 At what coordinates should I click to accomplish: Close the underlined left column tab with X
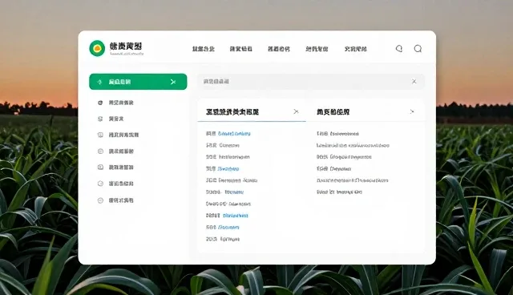click(x=296, y=112)
